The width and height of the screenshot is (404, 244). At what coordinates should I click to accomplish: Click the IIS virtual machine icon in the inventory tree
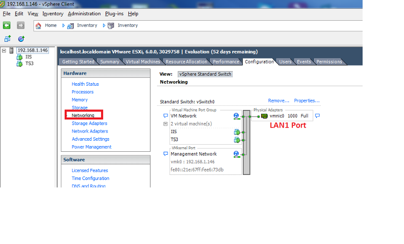20,57
